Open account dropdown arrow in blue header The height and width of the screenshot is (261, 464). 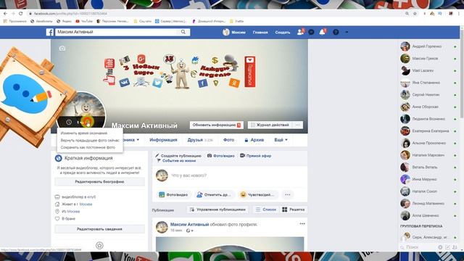tap(347, 32)
